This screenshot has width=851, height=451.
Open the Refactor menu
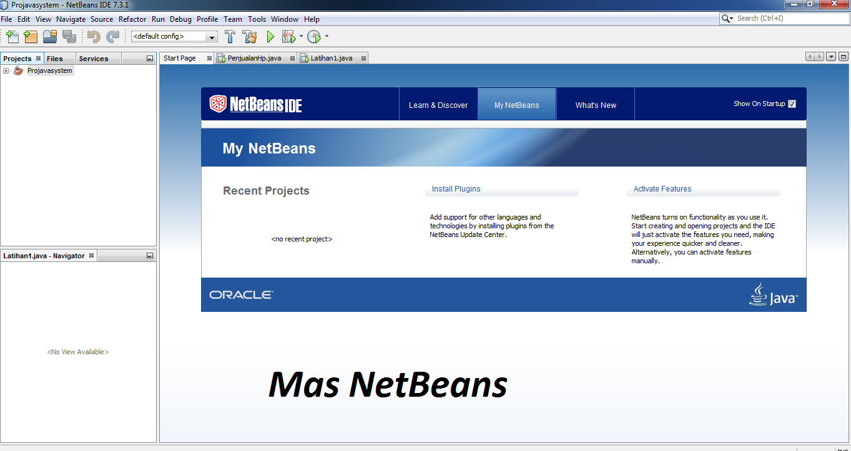pos(132,19)
